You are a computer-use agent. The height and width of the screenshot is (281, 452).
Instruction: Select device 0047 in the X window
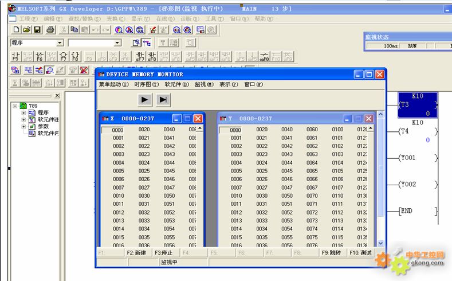click(x=169, y=188)
